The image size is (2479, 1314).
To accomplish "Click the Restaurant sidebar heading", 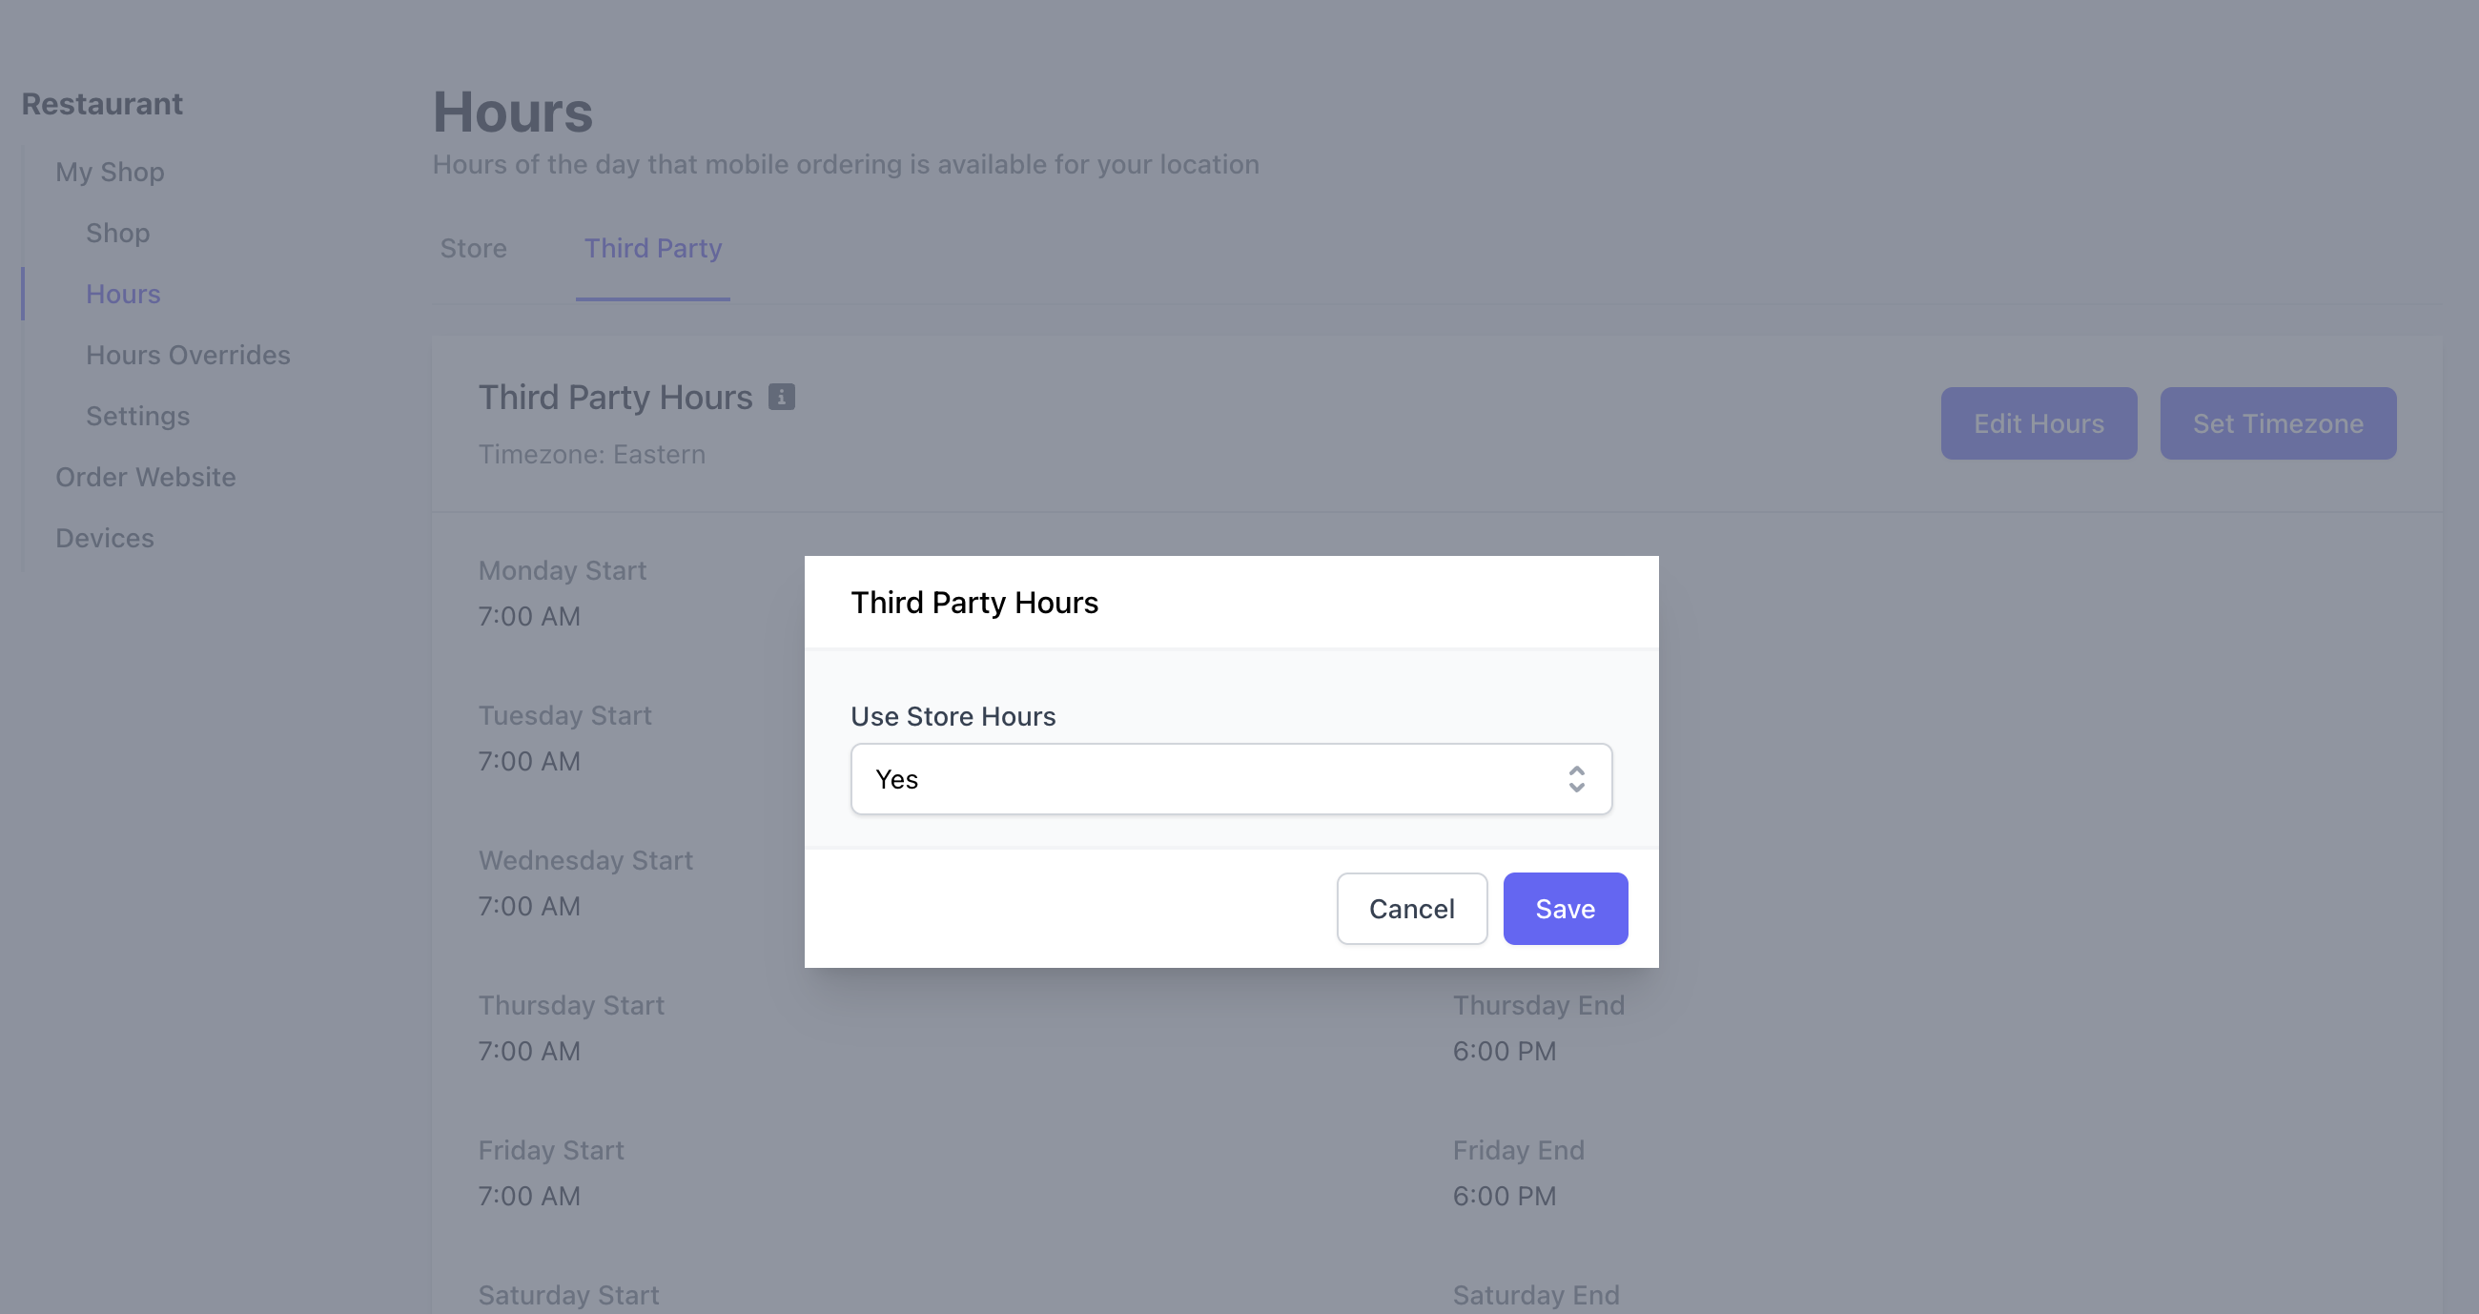I will pos(102,104).
